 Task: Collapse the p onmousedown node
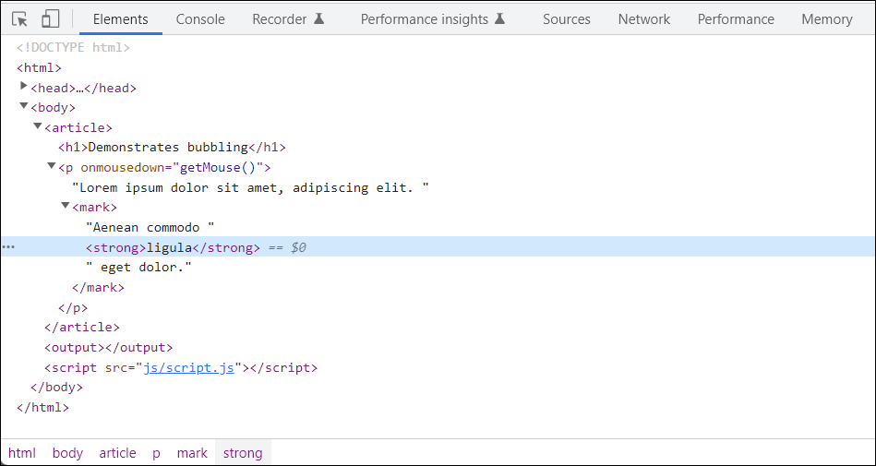(x=52, y=166)
